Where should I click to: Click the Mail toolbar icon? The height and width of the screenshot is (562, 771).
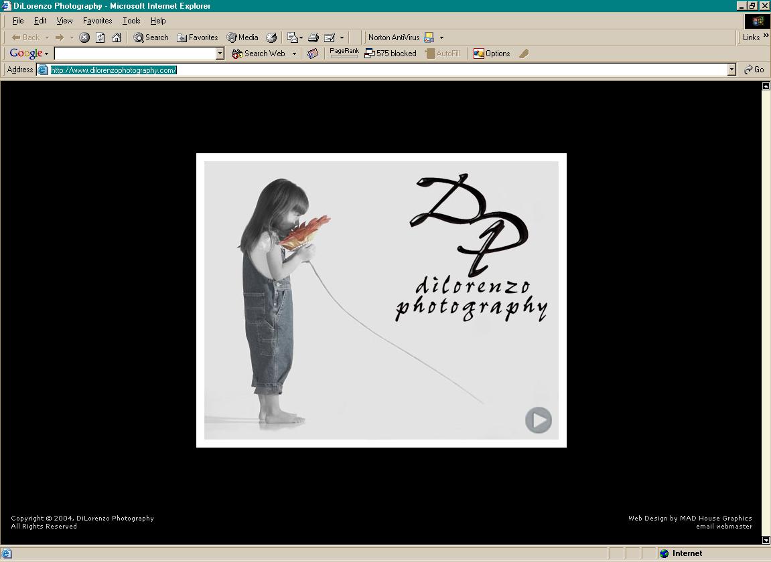click(293, 37)
